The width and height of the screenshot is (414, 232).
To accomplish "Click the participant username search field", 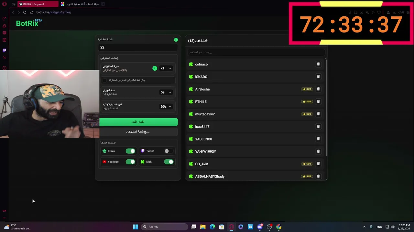I will pyautogui.click(x=256, y=52).
